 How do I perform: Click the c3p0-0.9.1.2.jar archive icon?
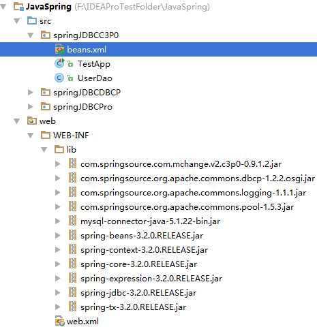[x=72, y=163]
